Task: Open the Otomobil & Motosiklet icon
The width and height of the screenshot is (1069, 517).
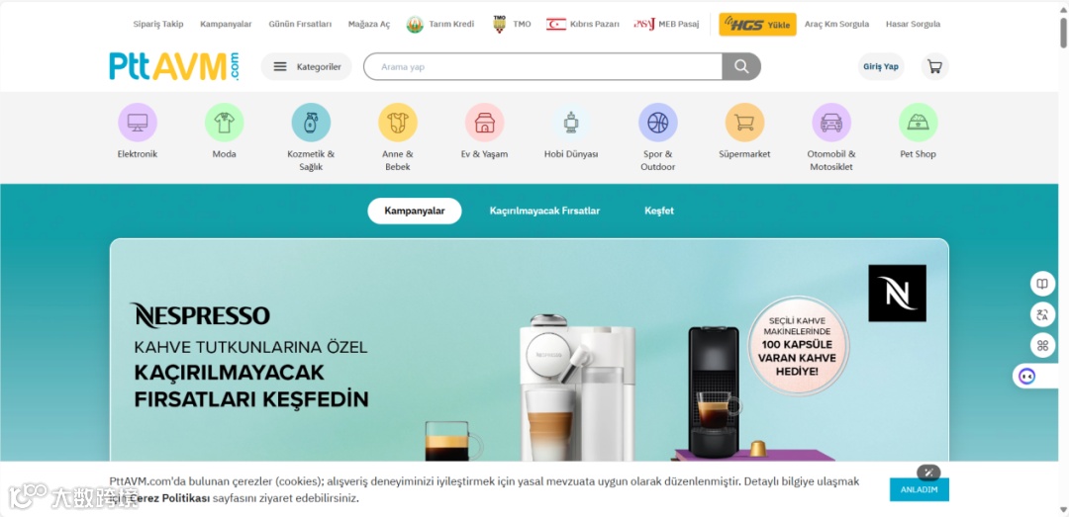Action: pos(831,123)
